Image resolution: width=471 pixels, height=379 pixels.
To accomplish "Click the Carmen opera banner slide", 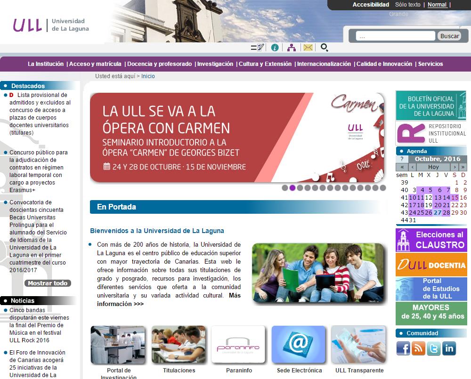I will coord(237,137).
